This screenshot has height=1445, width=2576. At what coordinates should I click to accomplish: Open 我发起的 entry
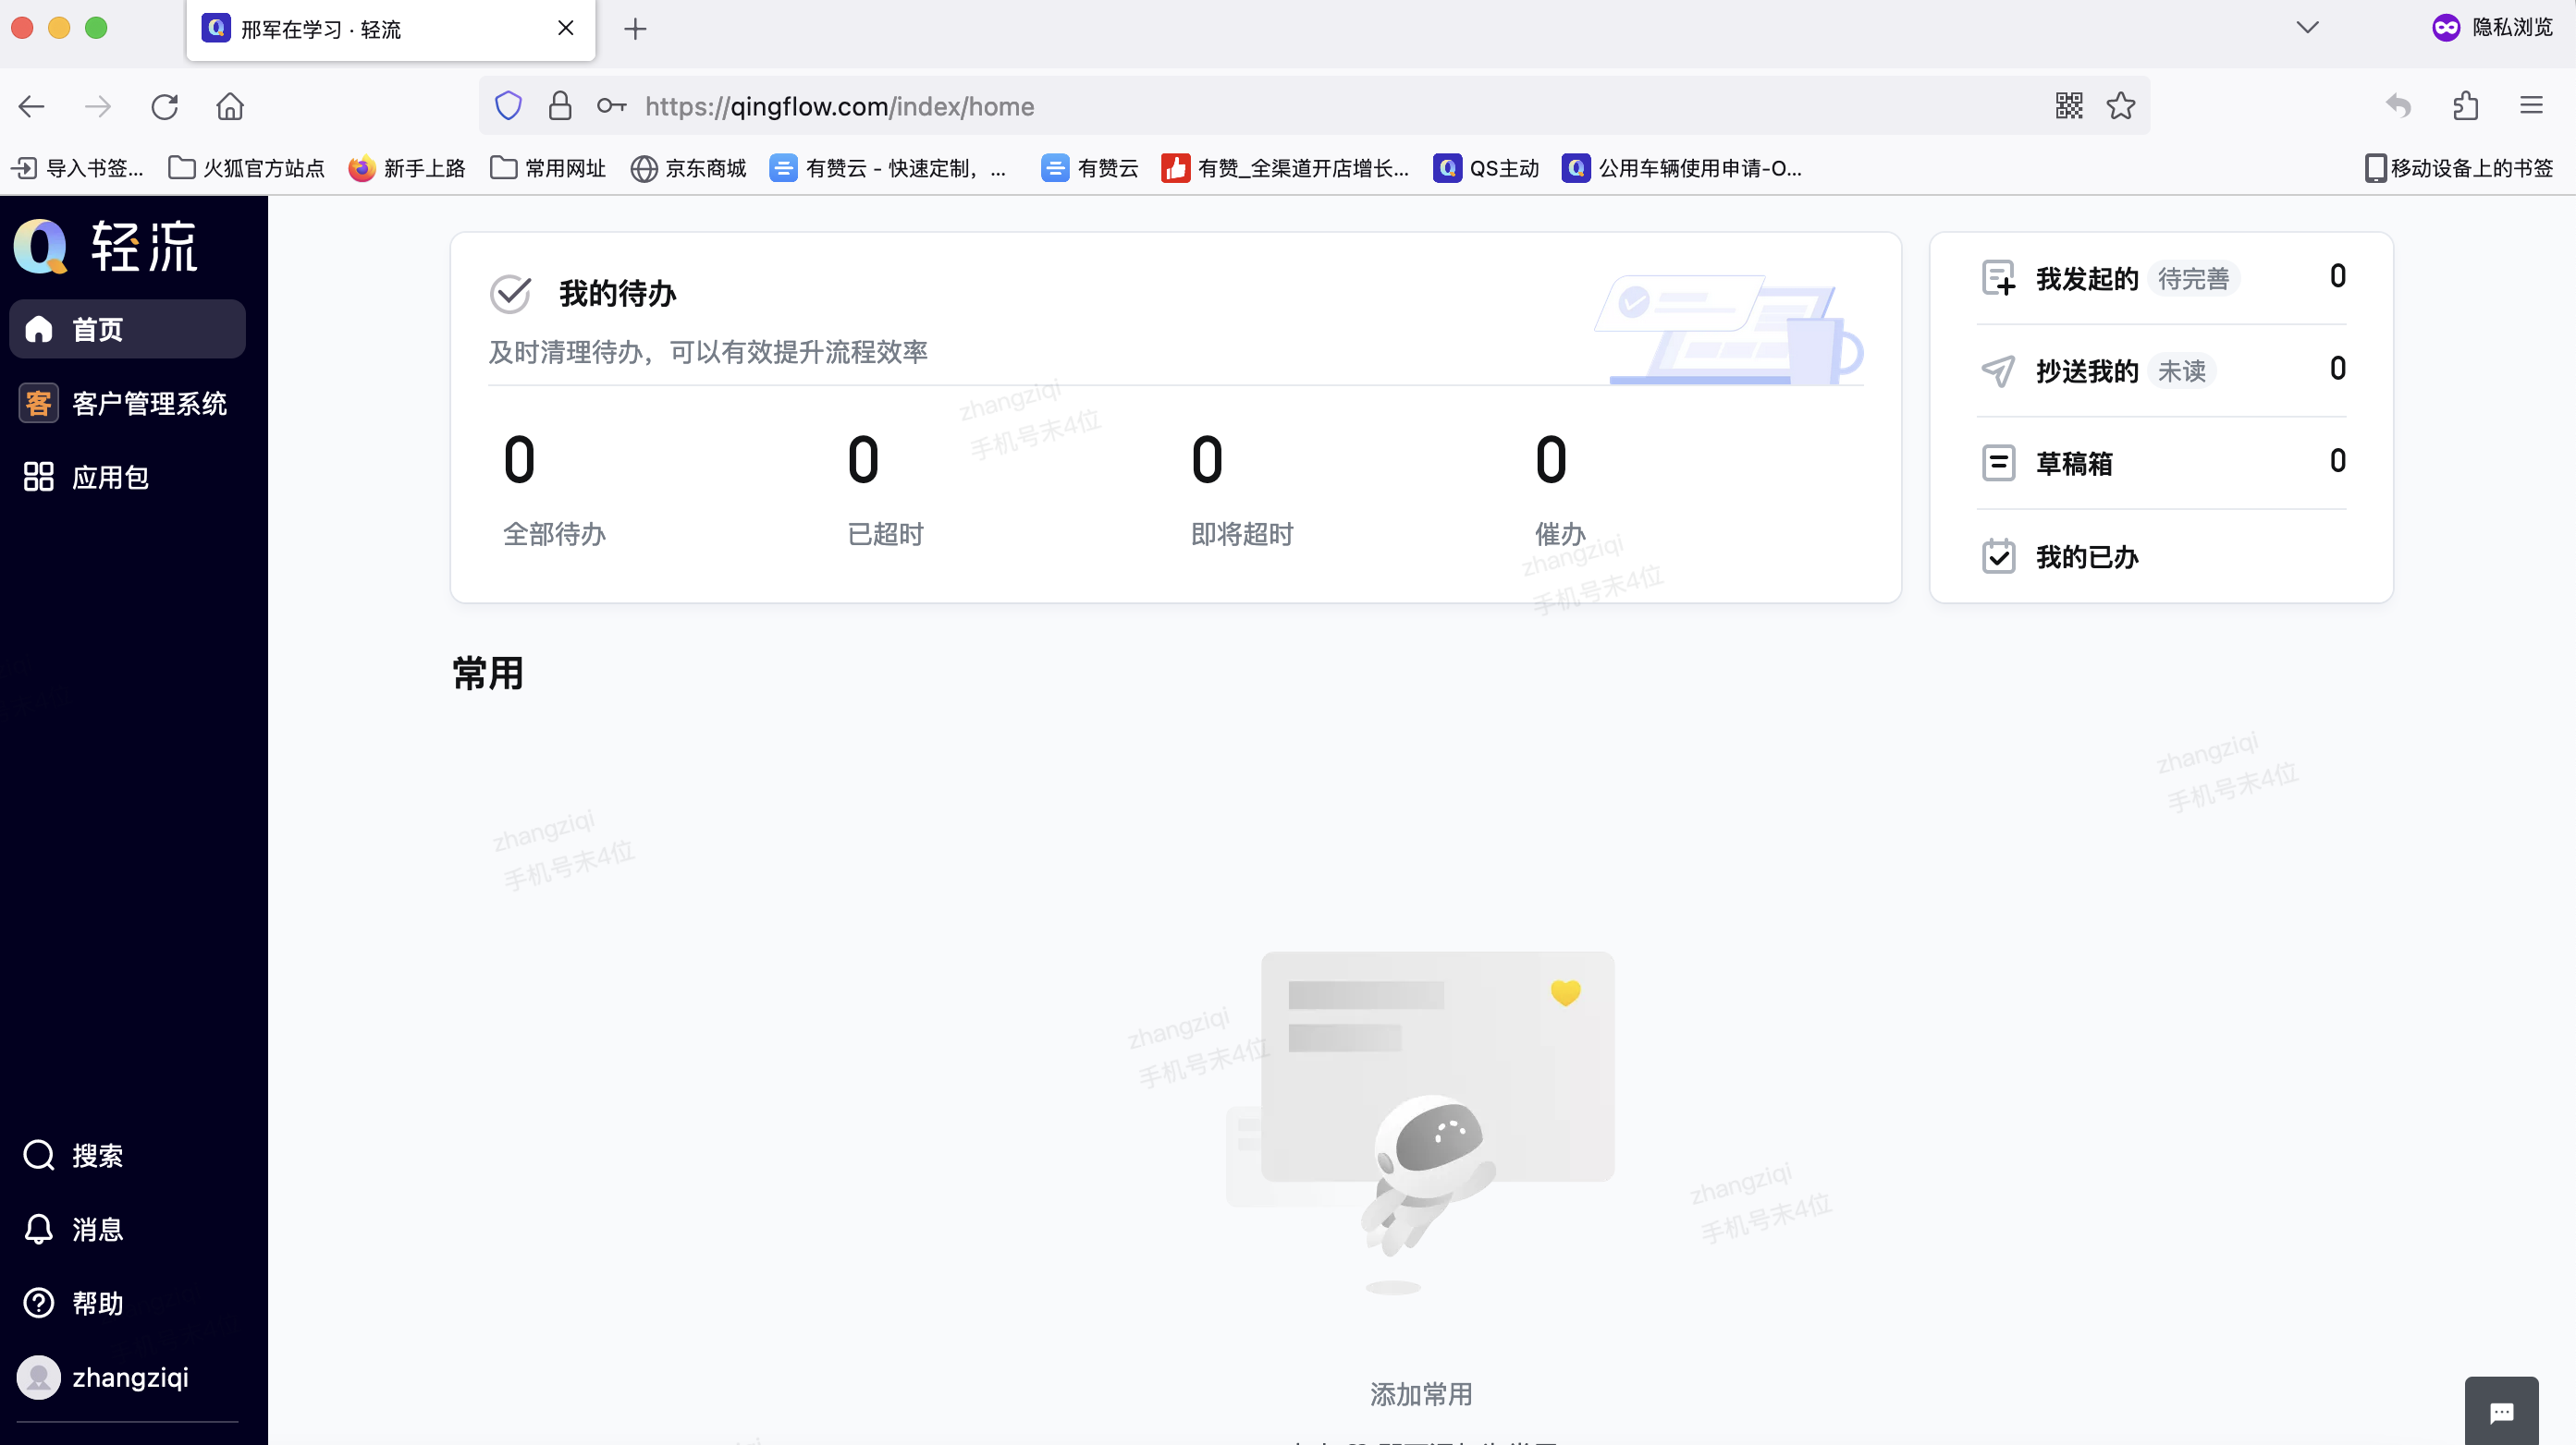coord(2161,278)
